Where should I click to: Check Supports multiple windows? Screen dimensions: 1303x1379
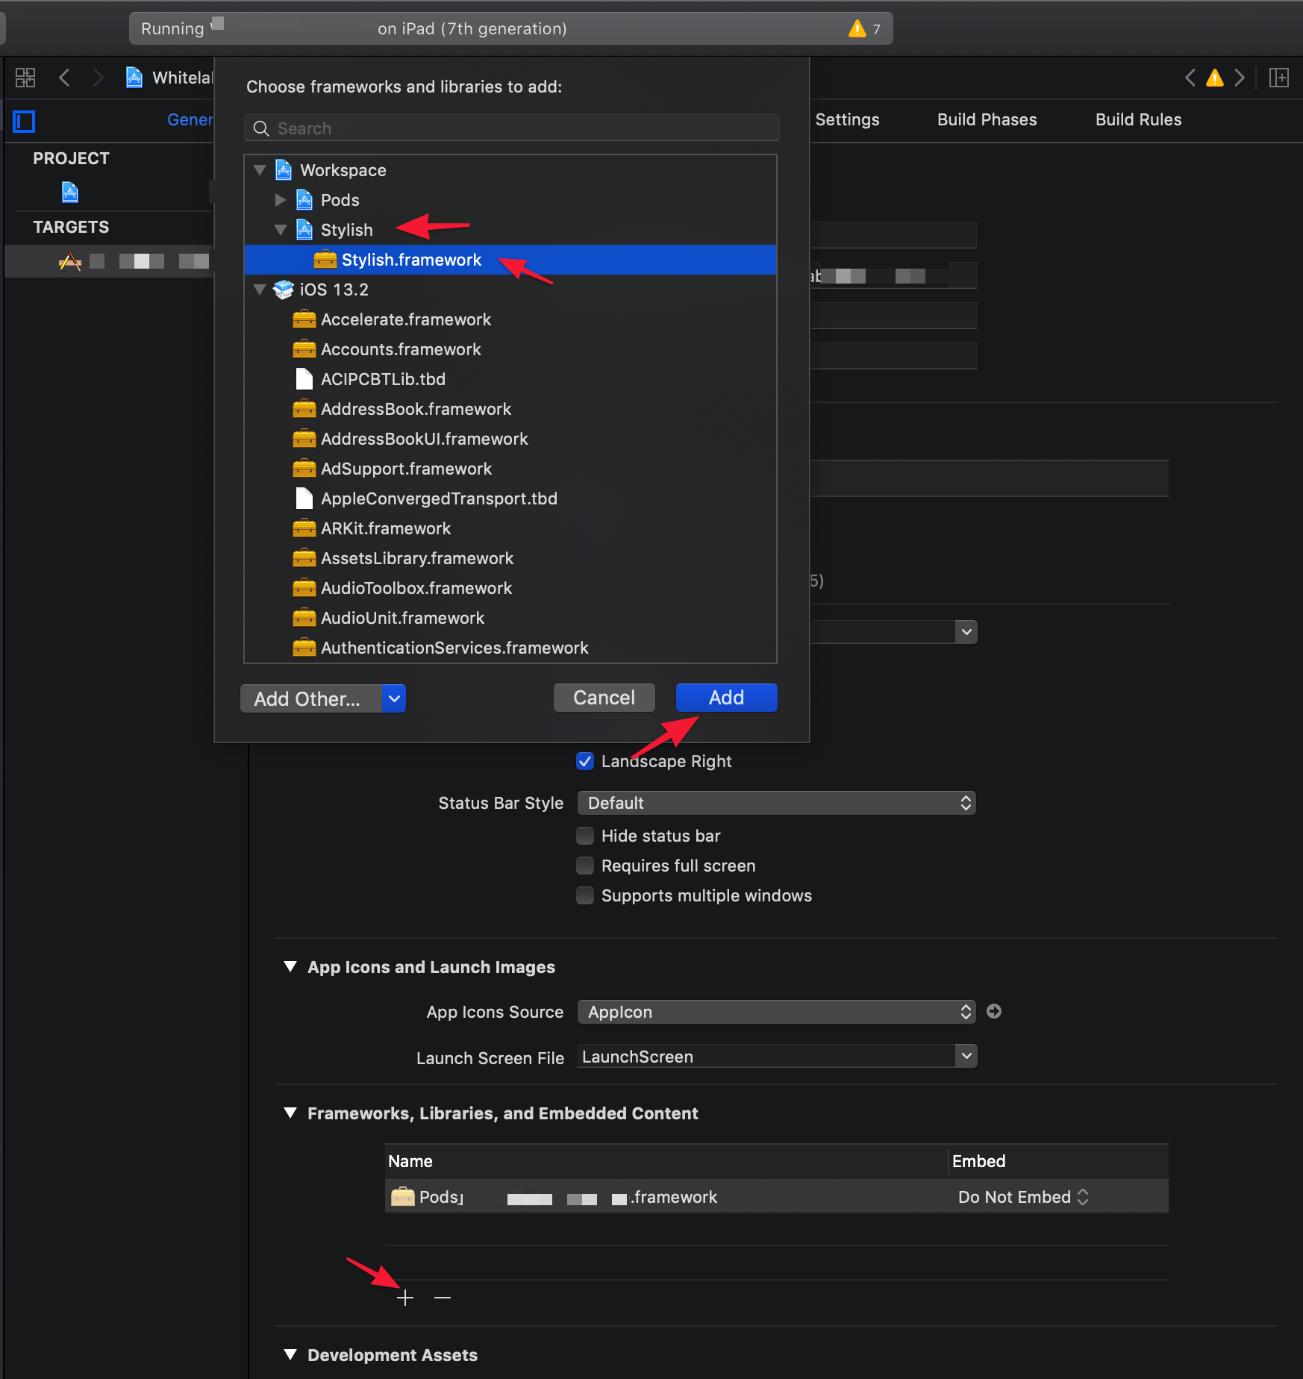tap(585, 895)
